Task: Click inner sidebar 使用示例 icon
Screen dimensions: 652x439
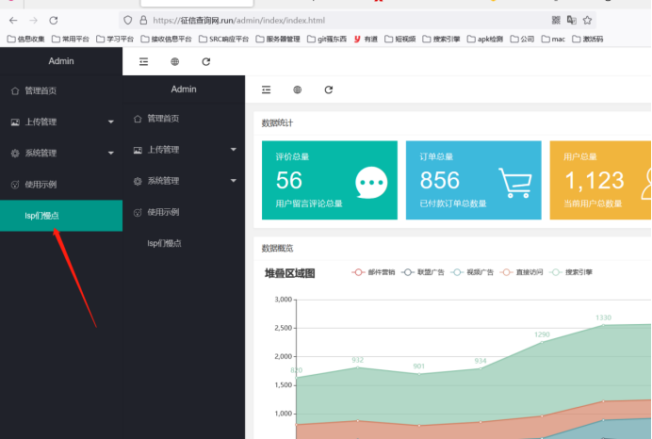Action: (138, 213)
